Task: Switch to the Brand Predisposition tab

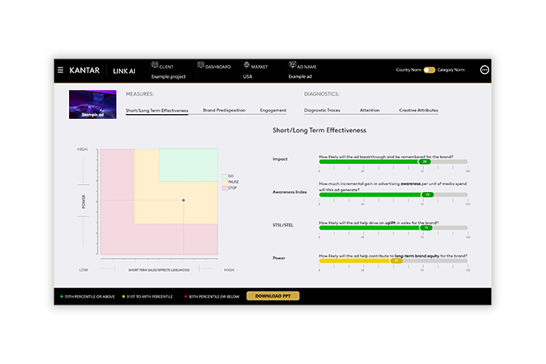Action: point(222,110)
